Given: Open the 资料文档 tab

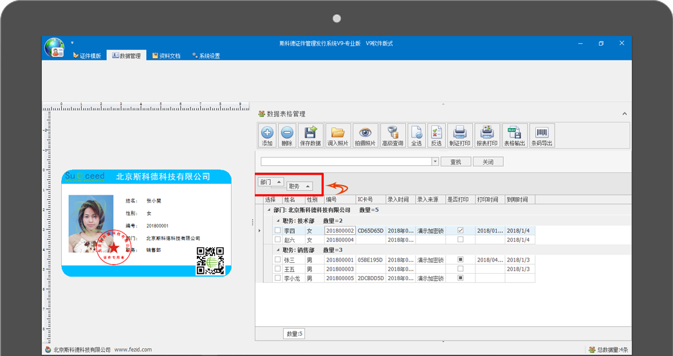Looking at the screenshot, I should click(166, 56).
